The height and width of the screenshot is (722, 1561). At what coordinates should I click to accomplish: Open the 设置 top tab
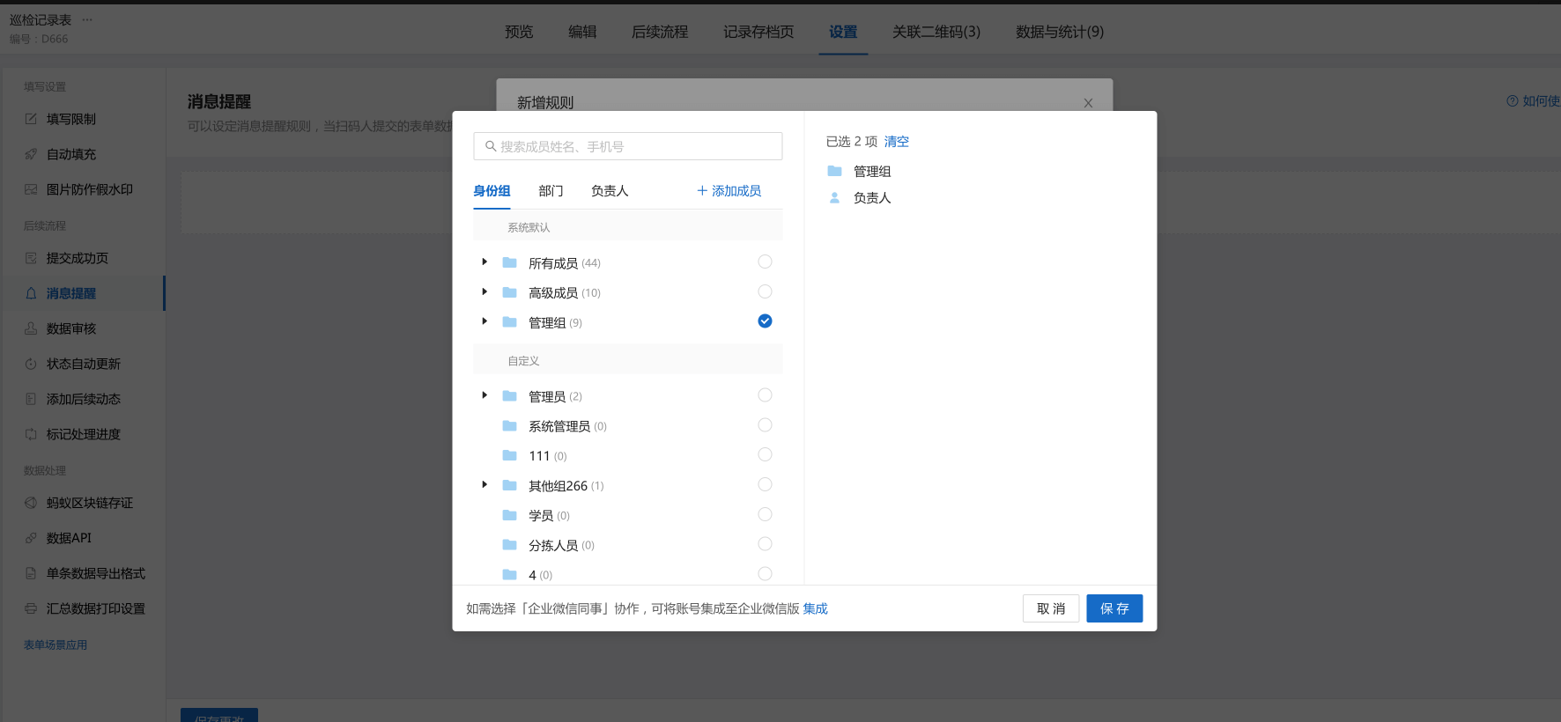coord(843,32)
